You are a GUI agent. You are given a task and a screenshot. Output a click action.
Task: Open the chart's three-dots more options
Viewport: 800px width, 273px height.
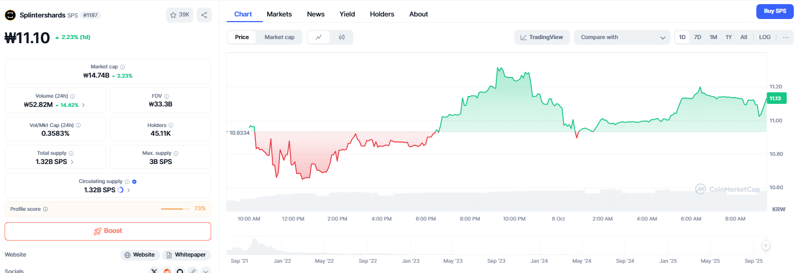pyautogui.click(x=785, y=37)
